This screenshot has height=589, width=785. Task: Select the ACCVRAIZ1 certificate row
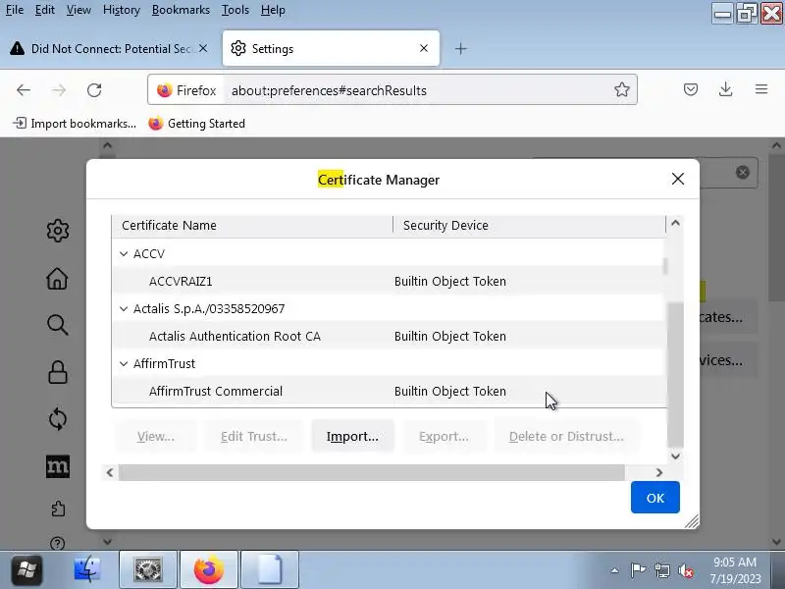click(389, 281)
